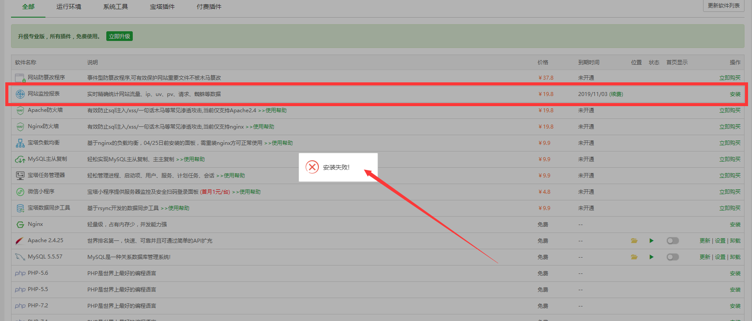Click 安装 for PHP-5.6
This screenshot has height=321, width=752.
(x=735, y=273)
